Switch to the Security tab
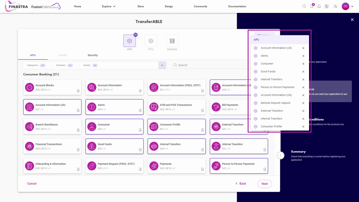The width and height of the screenshot is (359, 202). [x=93, y=55]
